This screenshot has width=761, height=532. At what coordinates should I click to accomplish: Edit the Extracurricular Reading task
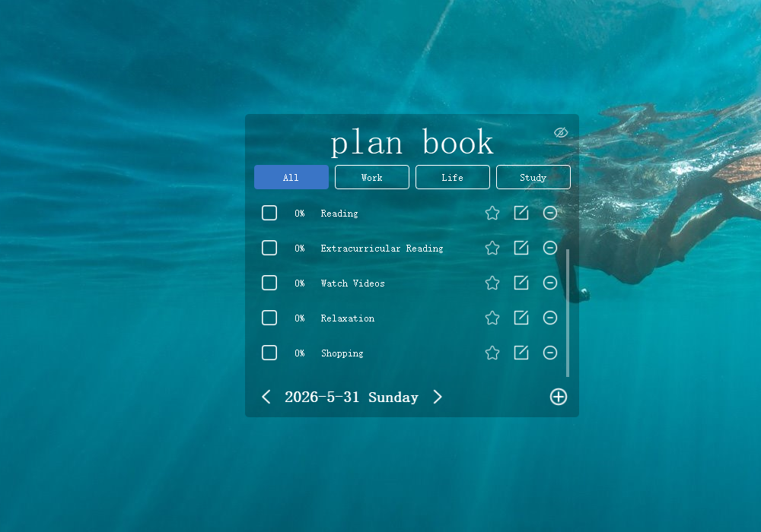[x=521, y=248]
